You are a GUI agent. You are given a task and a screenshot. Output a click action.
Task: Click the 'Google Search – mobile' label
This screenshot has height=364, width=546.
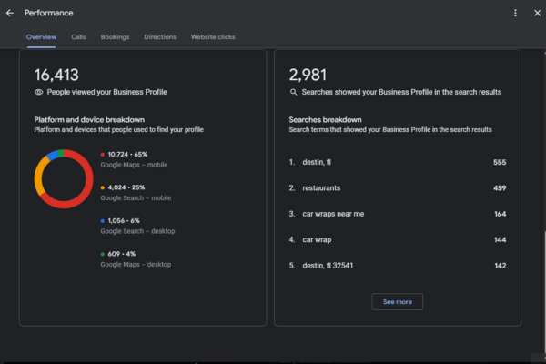click(x=136, y=197)
